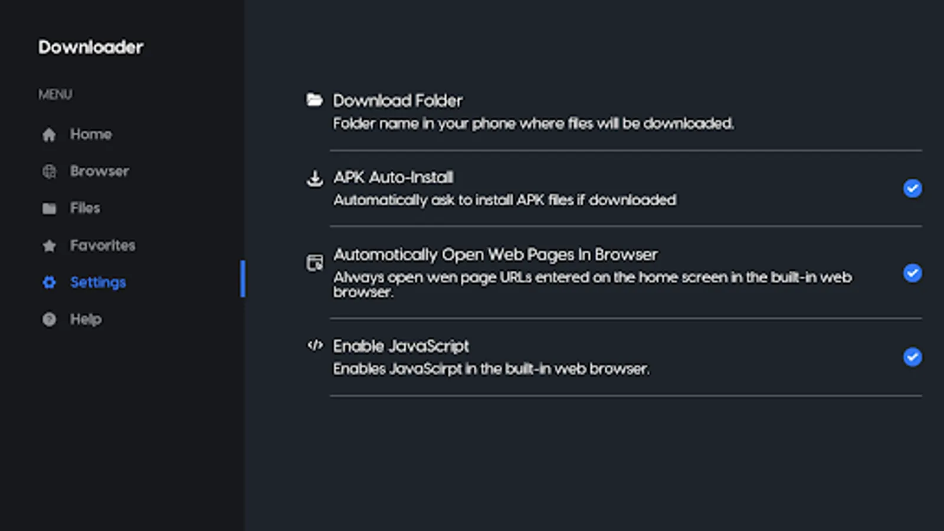This screenshot has width=944, height=531.
Task: Open the Download Folder setting
Action: (x=398, y=100)
